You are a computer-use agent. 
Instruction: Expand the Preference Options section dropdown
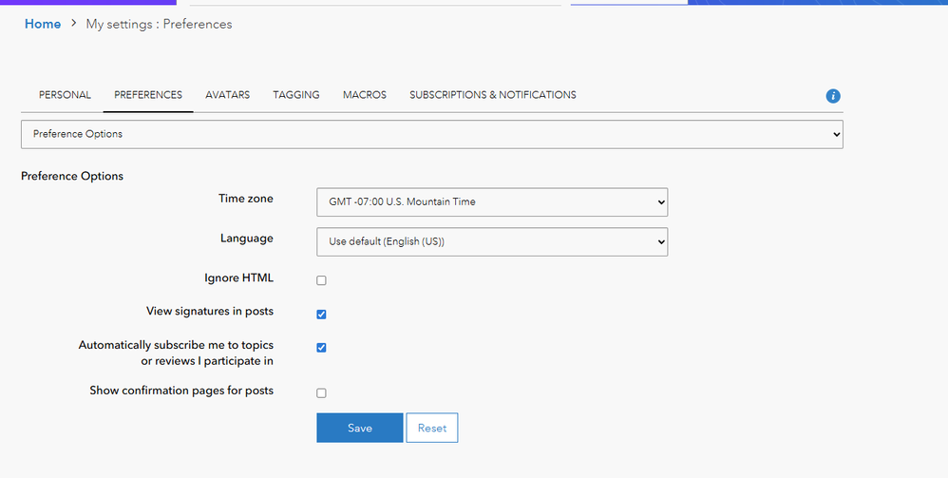[431, 134]
